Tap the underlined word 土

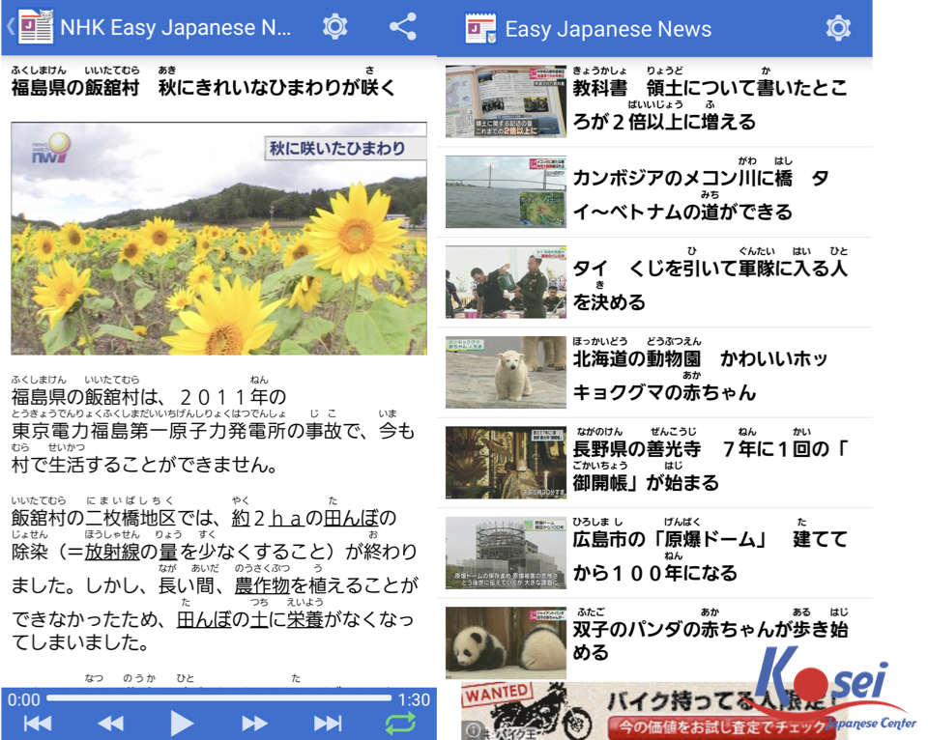[259, 619]
